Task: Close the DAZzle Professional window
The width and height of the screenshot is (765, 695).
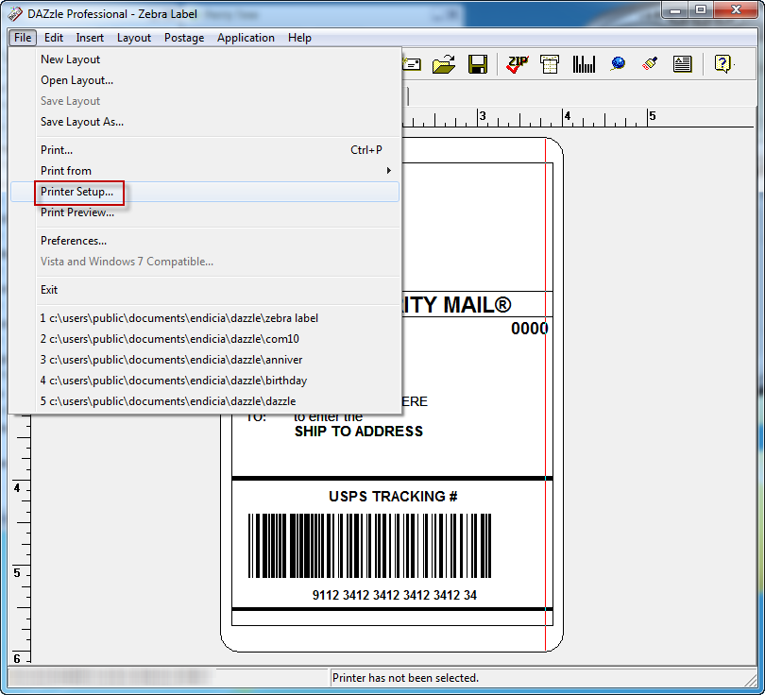Action: point(737,10)
